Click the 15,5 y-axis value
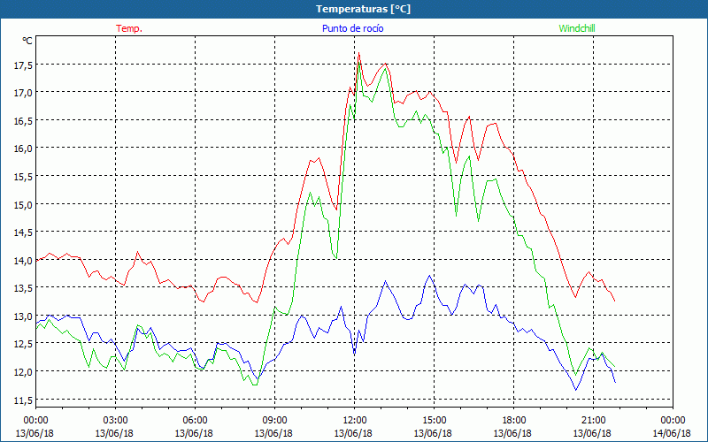This screenshot has height=442, width=708. click(24, 177)
